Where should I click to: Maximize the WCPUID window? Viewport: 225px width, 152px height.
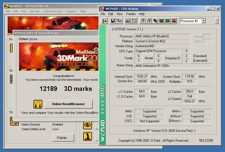pos(213,9)
